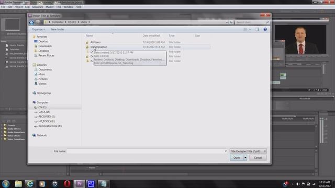The image size is (335, 188).
Task: Open the File menu in Premiere
Action: click(3, 7)
